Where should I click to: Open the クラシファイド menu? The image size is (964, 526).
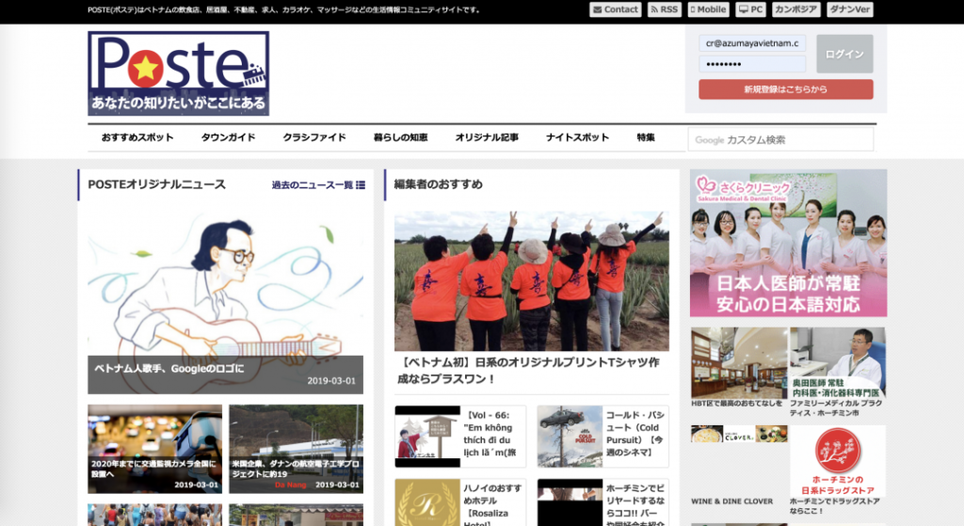point(314,137)
